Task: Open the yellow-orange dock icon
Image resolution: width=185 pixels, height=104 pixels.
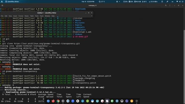Action: click(x=132, y=101)
